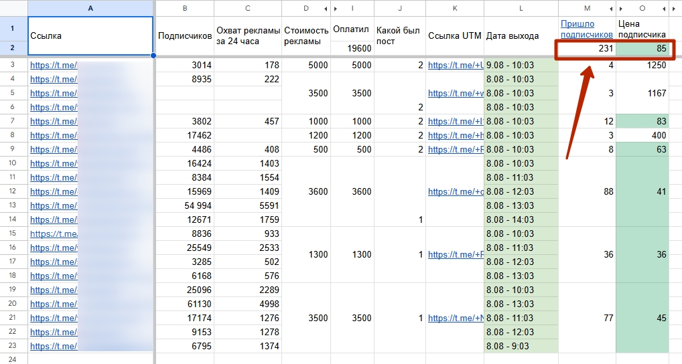Open the t.me link in cell A7

point(54,122)
